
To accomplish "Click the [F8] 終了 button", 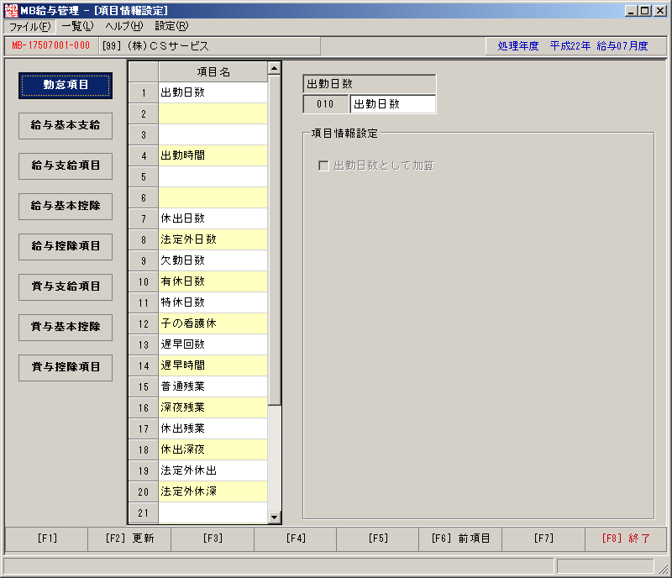I will pyautogui.click(x=626, y=539).
